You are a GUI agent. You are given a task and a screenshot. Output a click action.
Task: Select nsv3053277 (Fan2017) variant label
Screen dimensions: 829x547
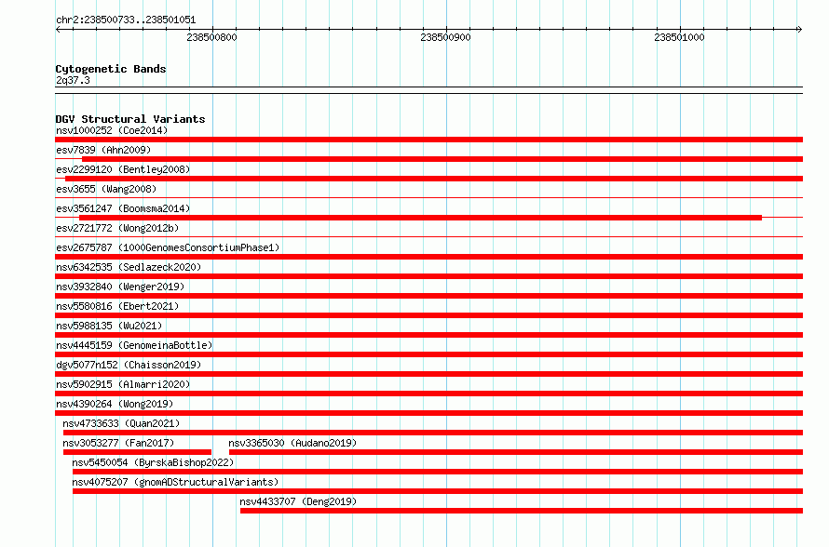pyautogui.click(x=118, y=443)
